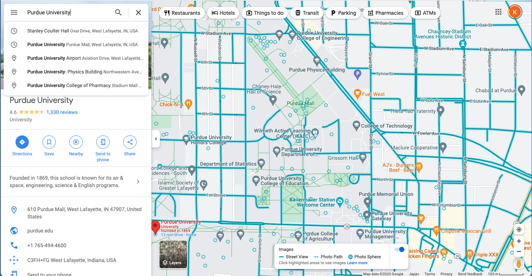Open the Layers thumbnail

point(173,255)
